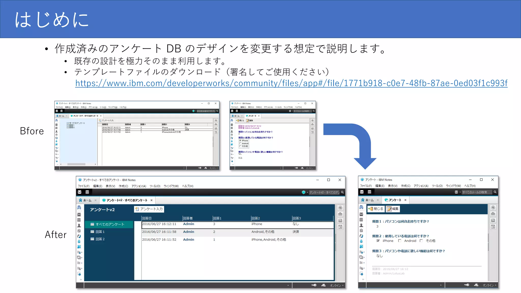Open オンライン location dropdown in アンケートv2 status bar
This screenshot has width=521, height=293.
click(337, 285)
